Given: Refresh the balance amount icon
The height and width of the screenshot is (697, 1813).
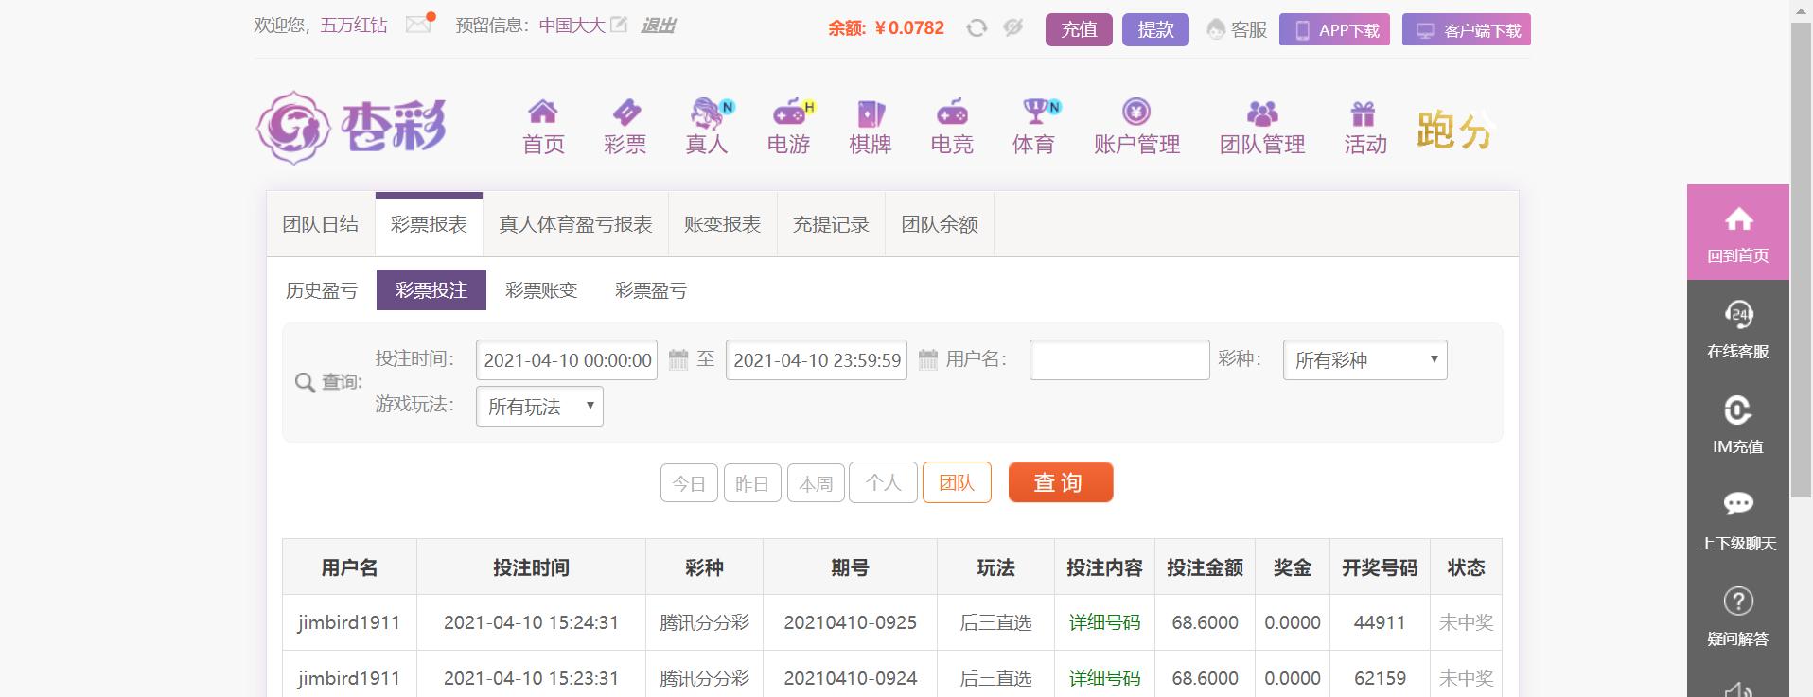Looking at the screenshot, I should [977, 28].
